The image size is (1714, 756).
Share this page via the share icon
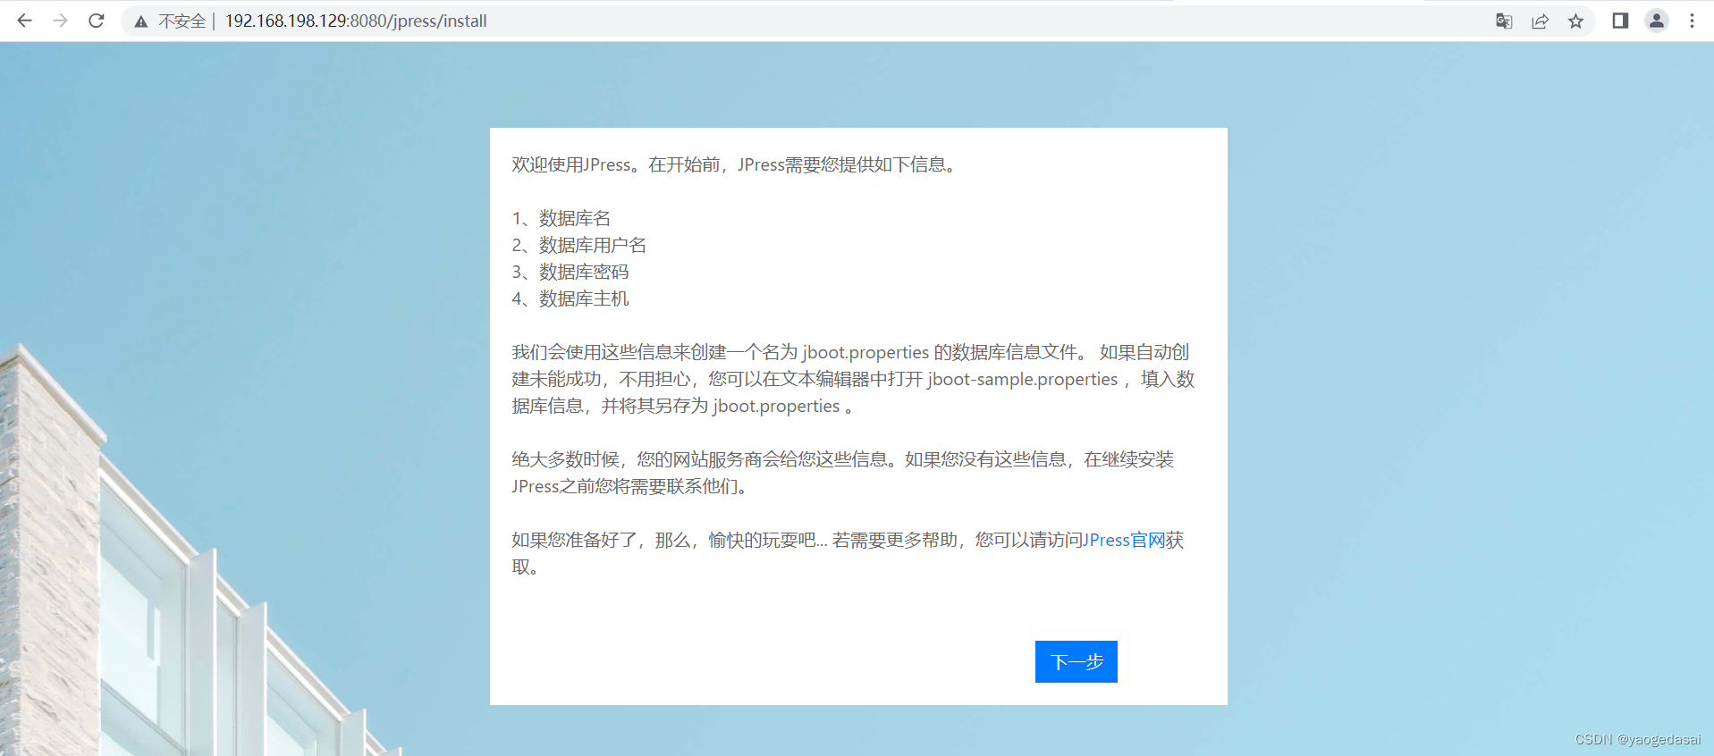pyautogui.click(x=1540, y=21)
